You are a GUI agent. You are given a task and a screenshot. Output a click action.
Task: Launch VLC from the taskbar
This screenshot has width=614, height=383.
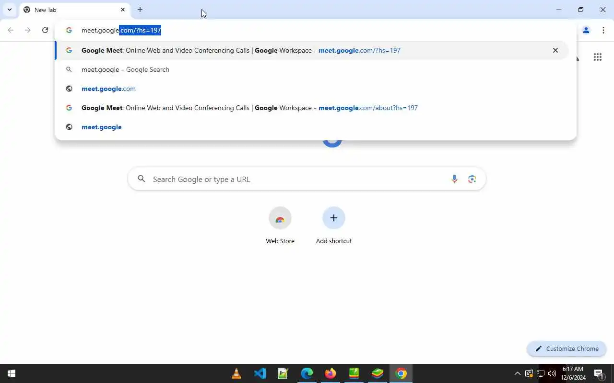[x=236, y=373]
